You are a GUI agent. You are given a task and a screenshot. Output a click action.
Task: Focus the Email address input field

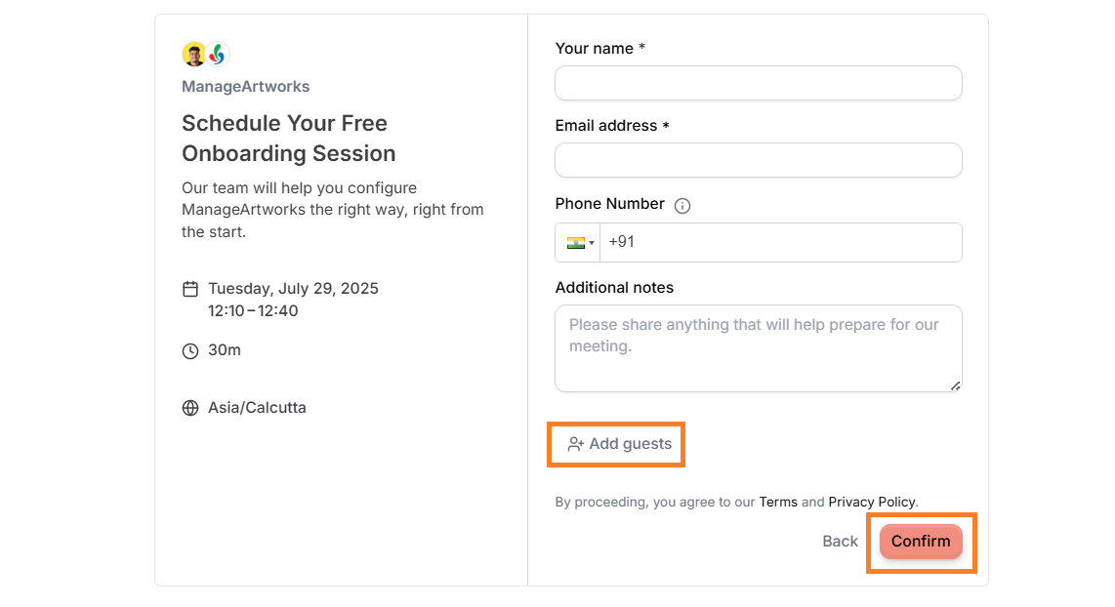tap(759, 160)
